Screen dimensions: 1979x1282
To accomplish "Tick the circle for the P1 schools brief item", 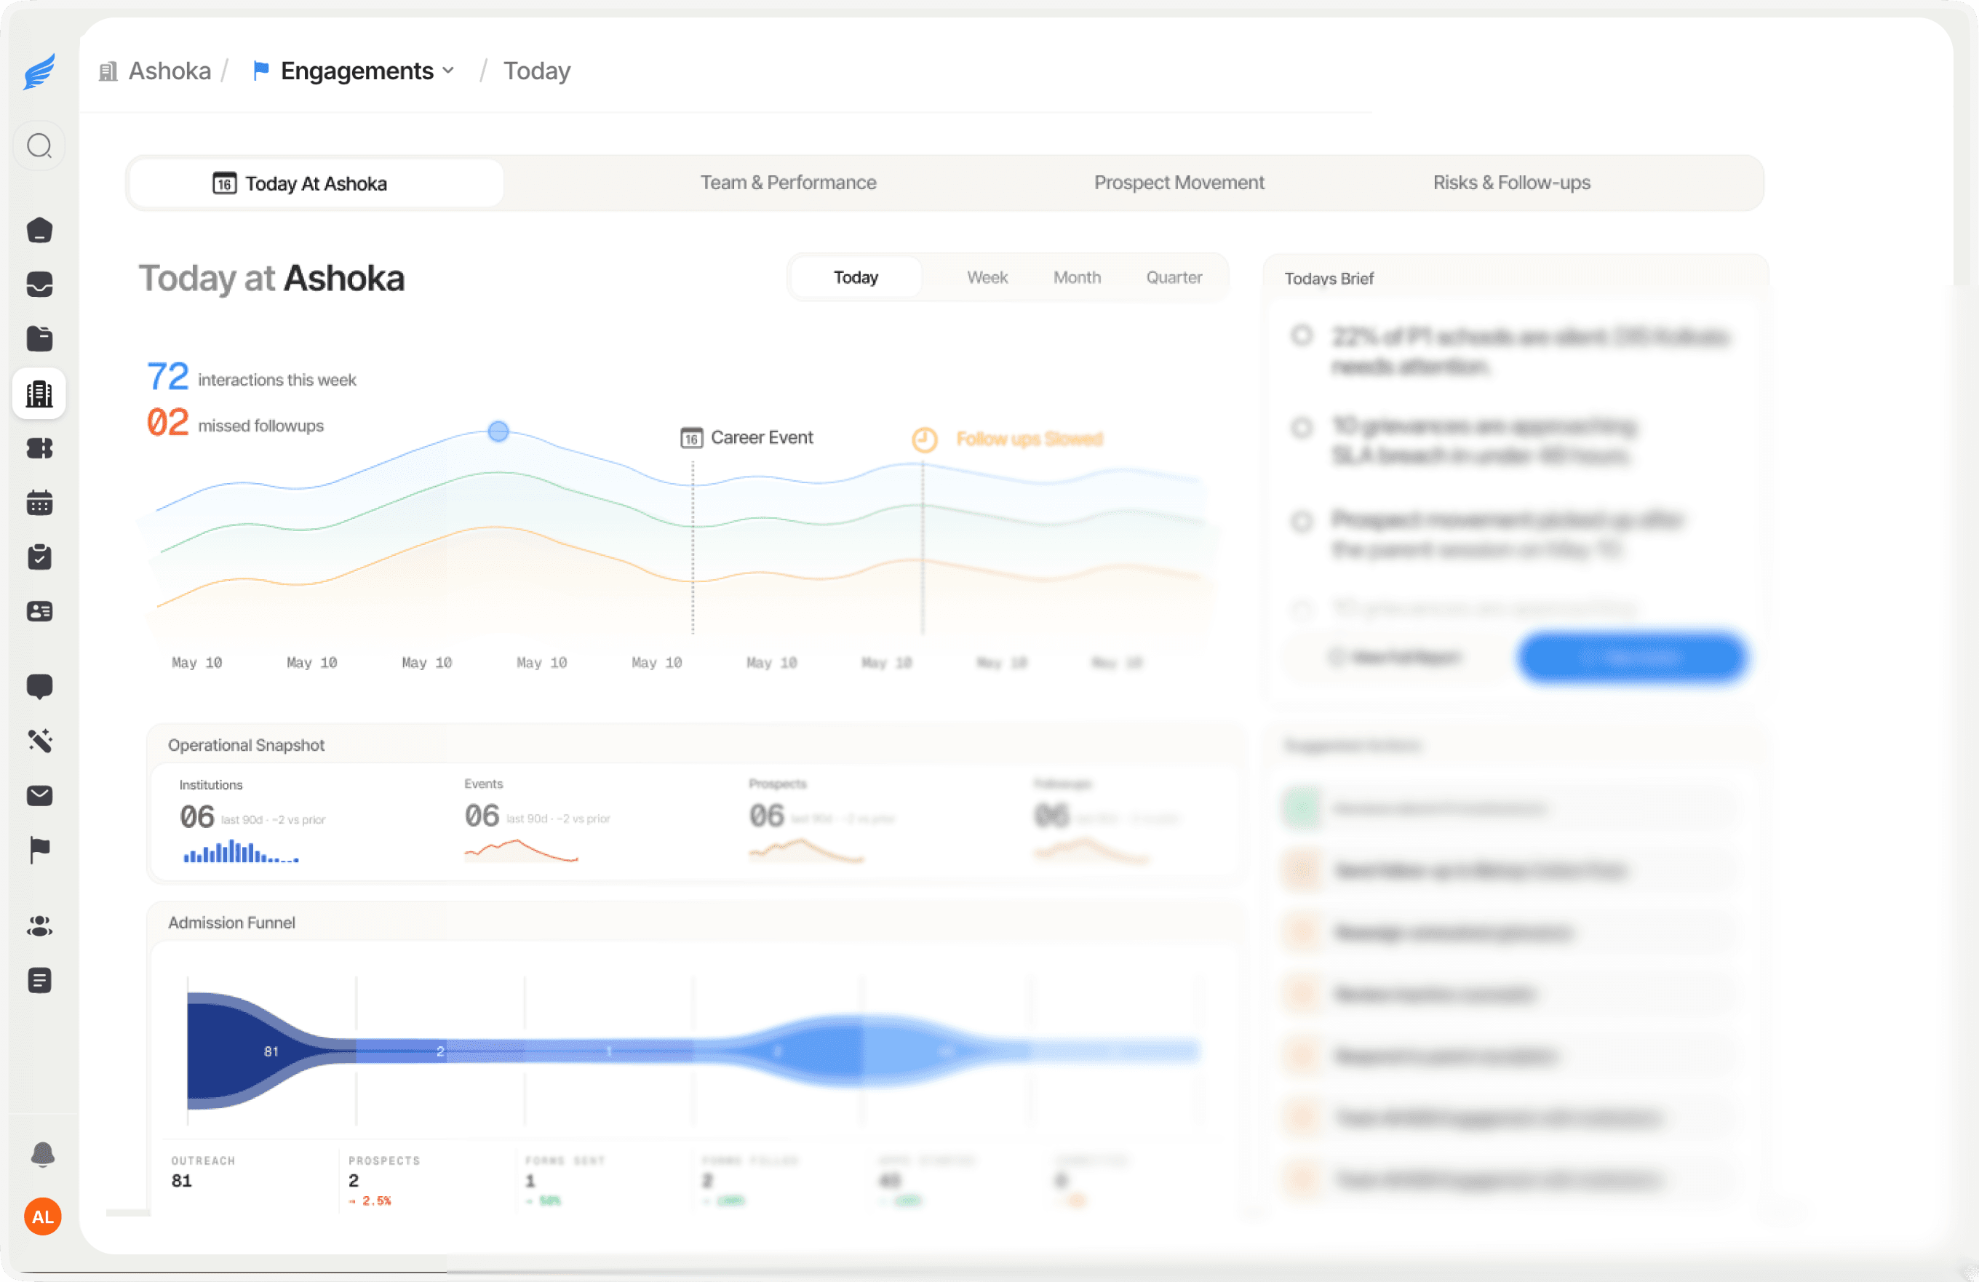I will (x=1302, y=335).
